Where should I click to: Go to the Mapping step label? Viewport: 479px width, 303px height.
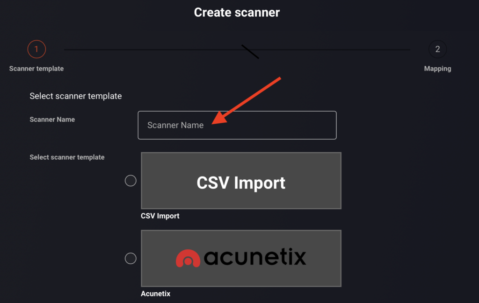coord(437,69)
